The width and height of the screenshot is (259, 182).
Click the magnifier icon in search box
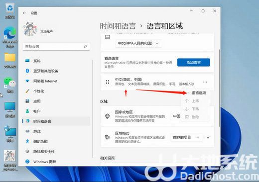click(x=85, y=46)
